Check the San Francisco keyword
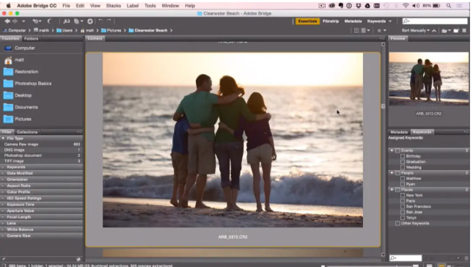Screen dimensions: 473x267 point(403,207)
